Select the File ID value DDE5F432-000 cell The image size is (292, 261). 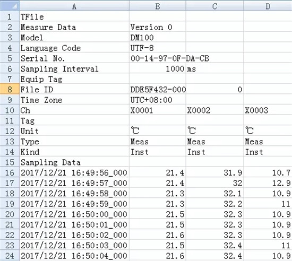point(157,89)
